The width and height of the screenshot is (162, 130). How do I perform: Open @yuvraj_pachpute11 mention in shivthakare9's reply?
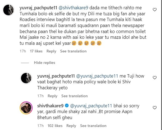coord(91,106)
